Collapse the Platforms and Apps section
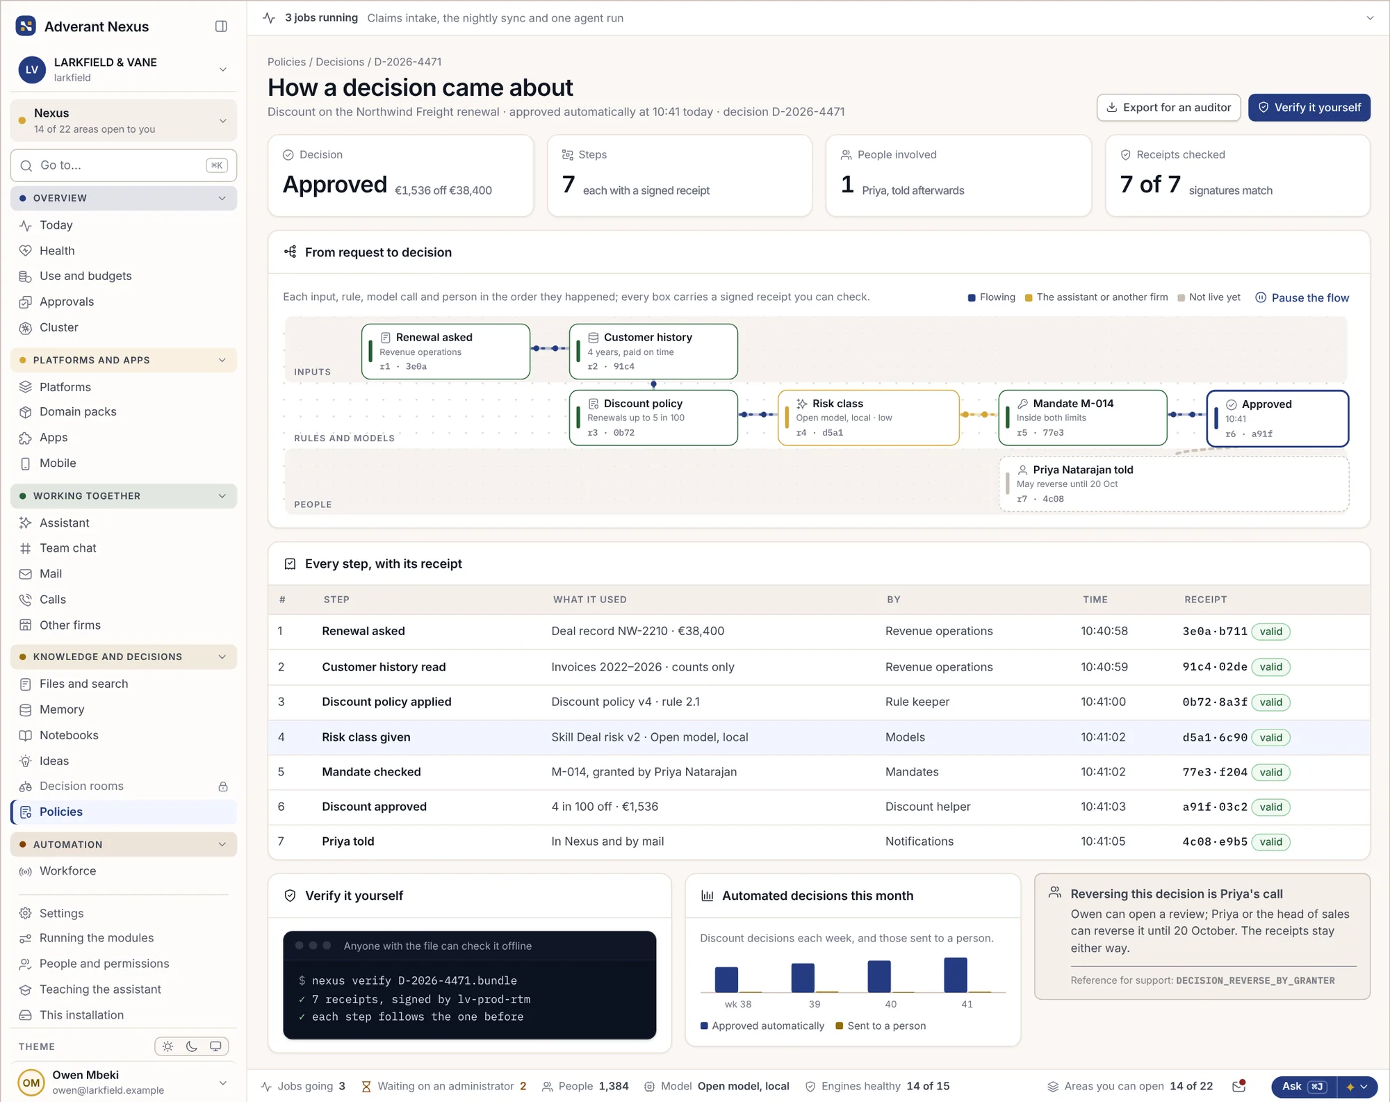The height and width of the screenshot is (1102, 1390). point(124,360)
